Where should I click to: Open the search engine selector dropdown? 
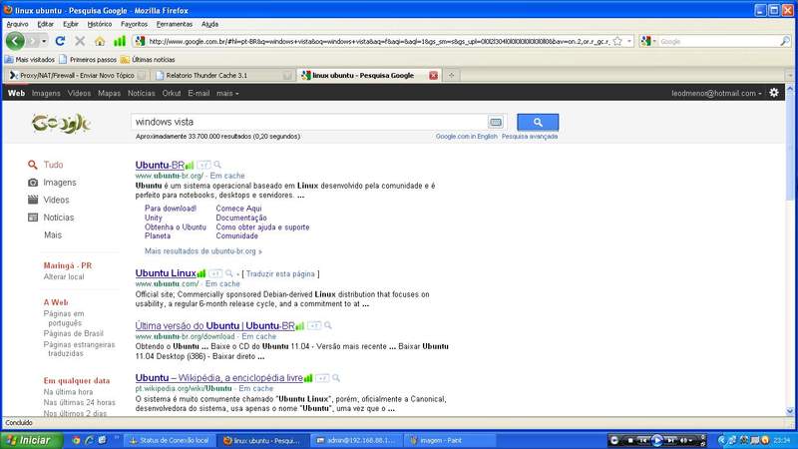[648, 41]
